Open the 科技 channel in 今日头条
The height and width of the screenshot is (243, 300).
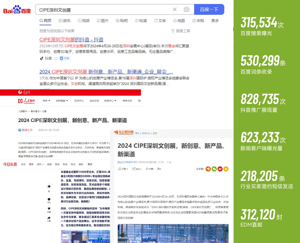coord(65,164)
